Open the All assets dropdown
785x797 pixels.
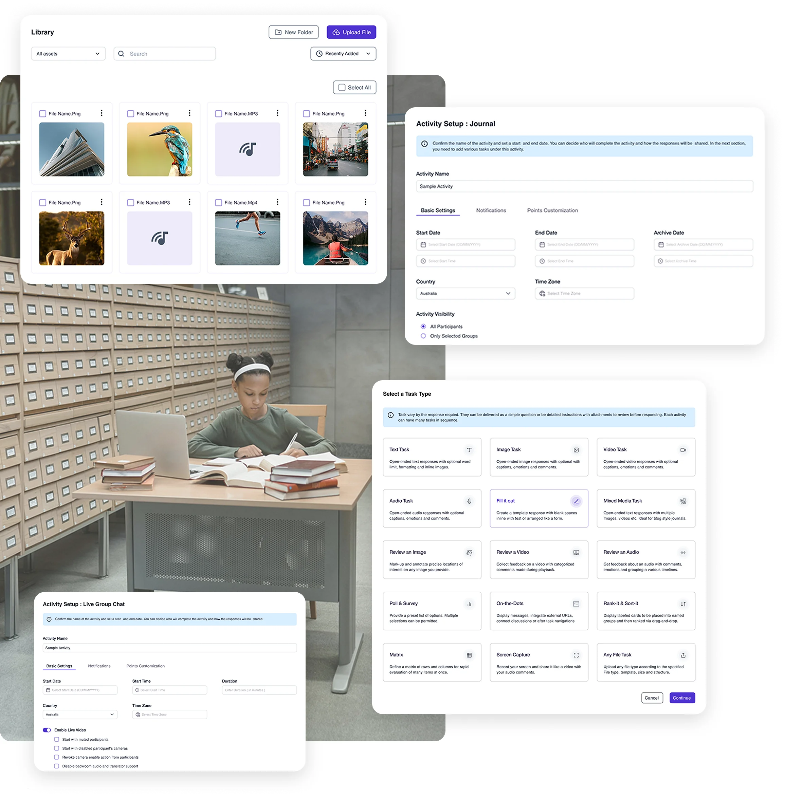coord(68,53)
